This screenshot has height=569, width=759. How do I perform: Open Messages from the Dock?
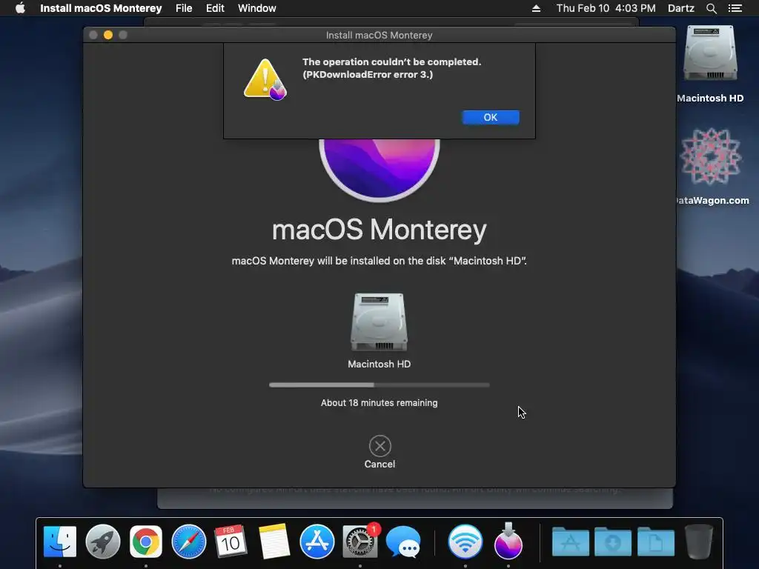(402, 542)
